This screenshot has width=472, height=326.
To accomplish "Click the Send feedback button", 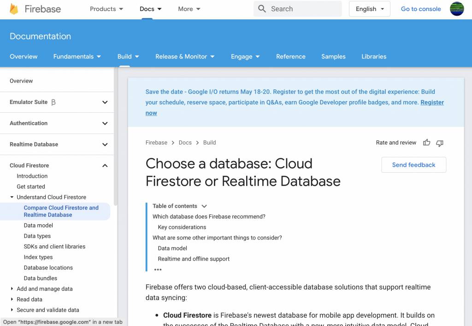I will [413, 165].
